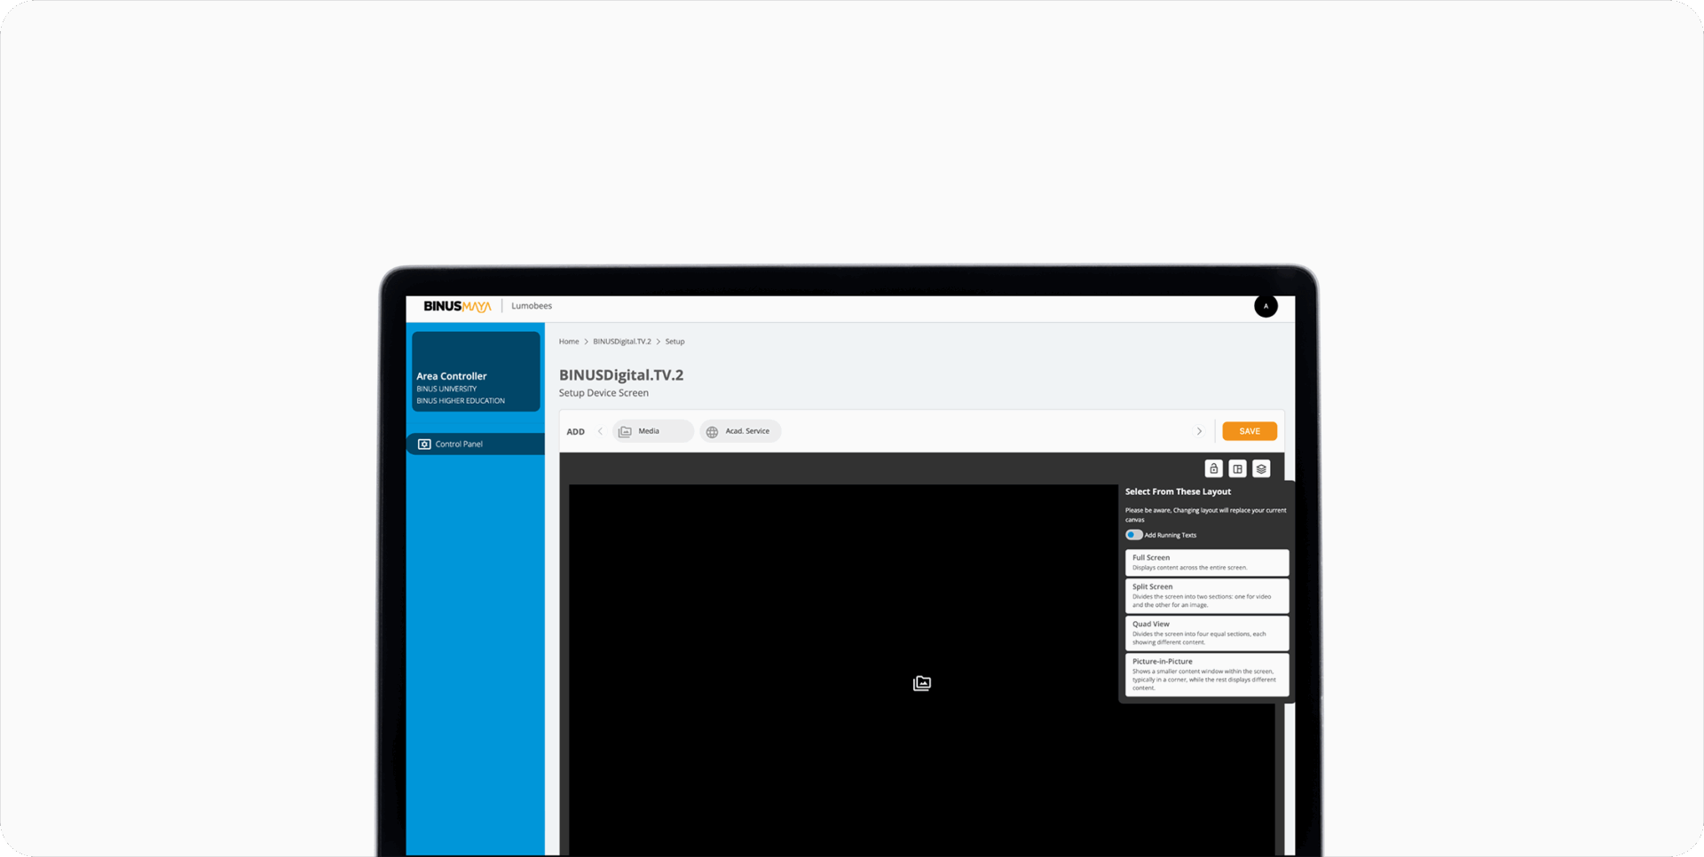Go to Home via breadcrumb
1704x857 pixels.
pos(568,342)
